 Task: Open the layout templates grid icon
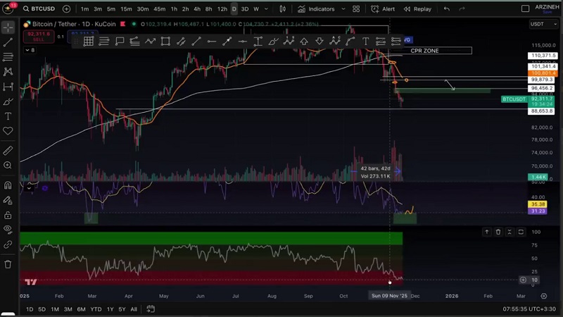point(356,9)
